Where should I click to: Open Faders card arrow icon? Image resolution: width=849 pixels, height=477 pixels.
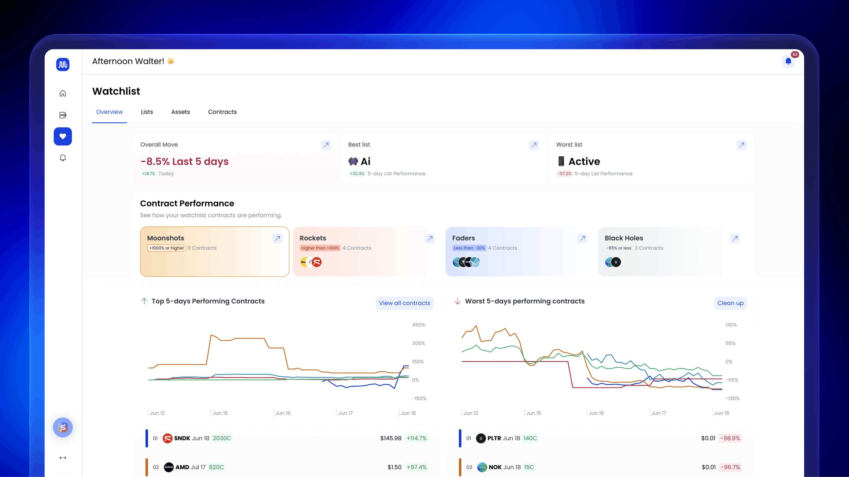(x=583, y=238)
